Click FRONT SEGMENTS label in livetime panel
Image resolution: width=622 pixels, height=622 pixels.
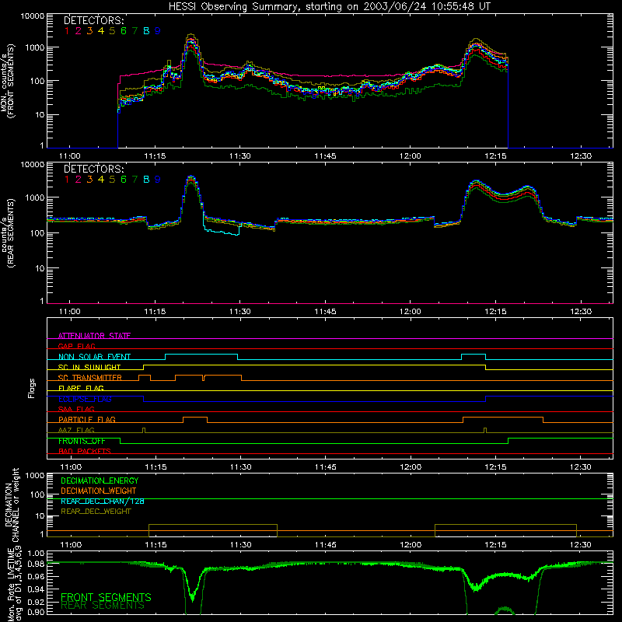[x=106, y=597]
